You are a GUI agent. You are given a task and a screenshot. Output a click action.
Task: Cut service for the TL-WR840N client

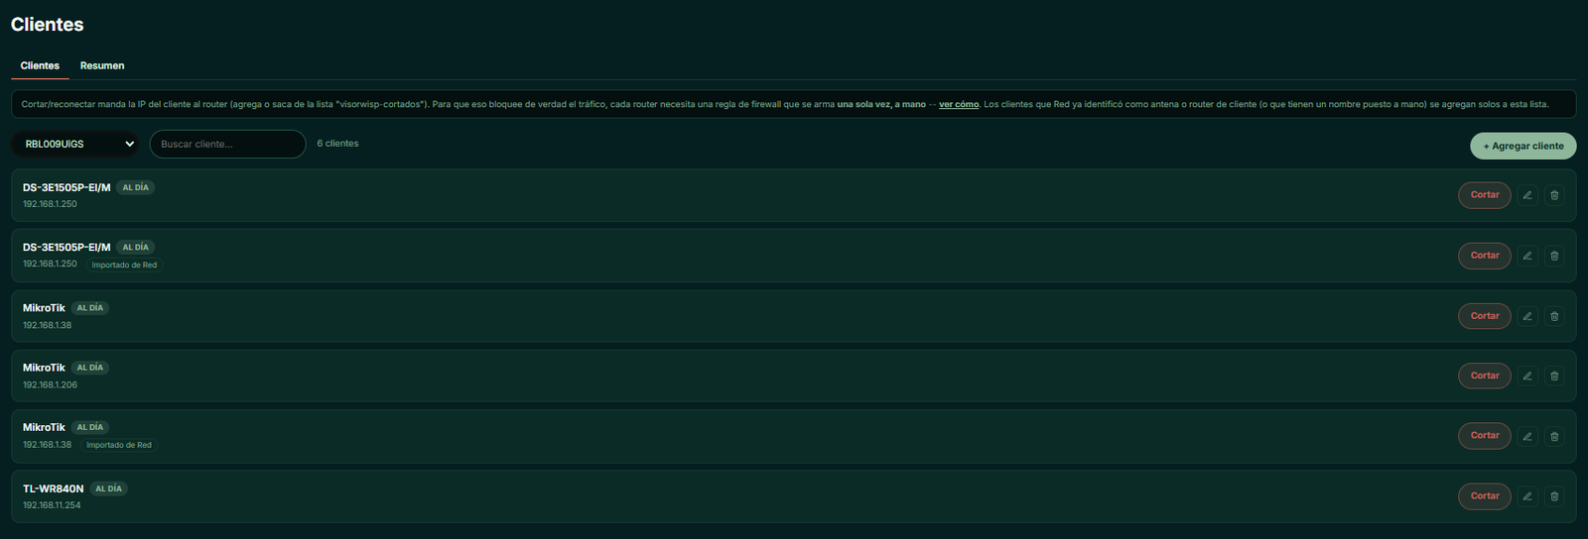click(1485, 496)
